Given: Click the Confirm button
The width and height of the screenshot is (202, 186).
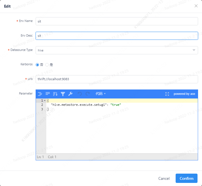Looking at the screenshot, I should 186,178.
